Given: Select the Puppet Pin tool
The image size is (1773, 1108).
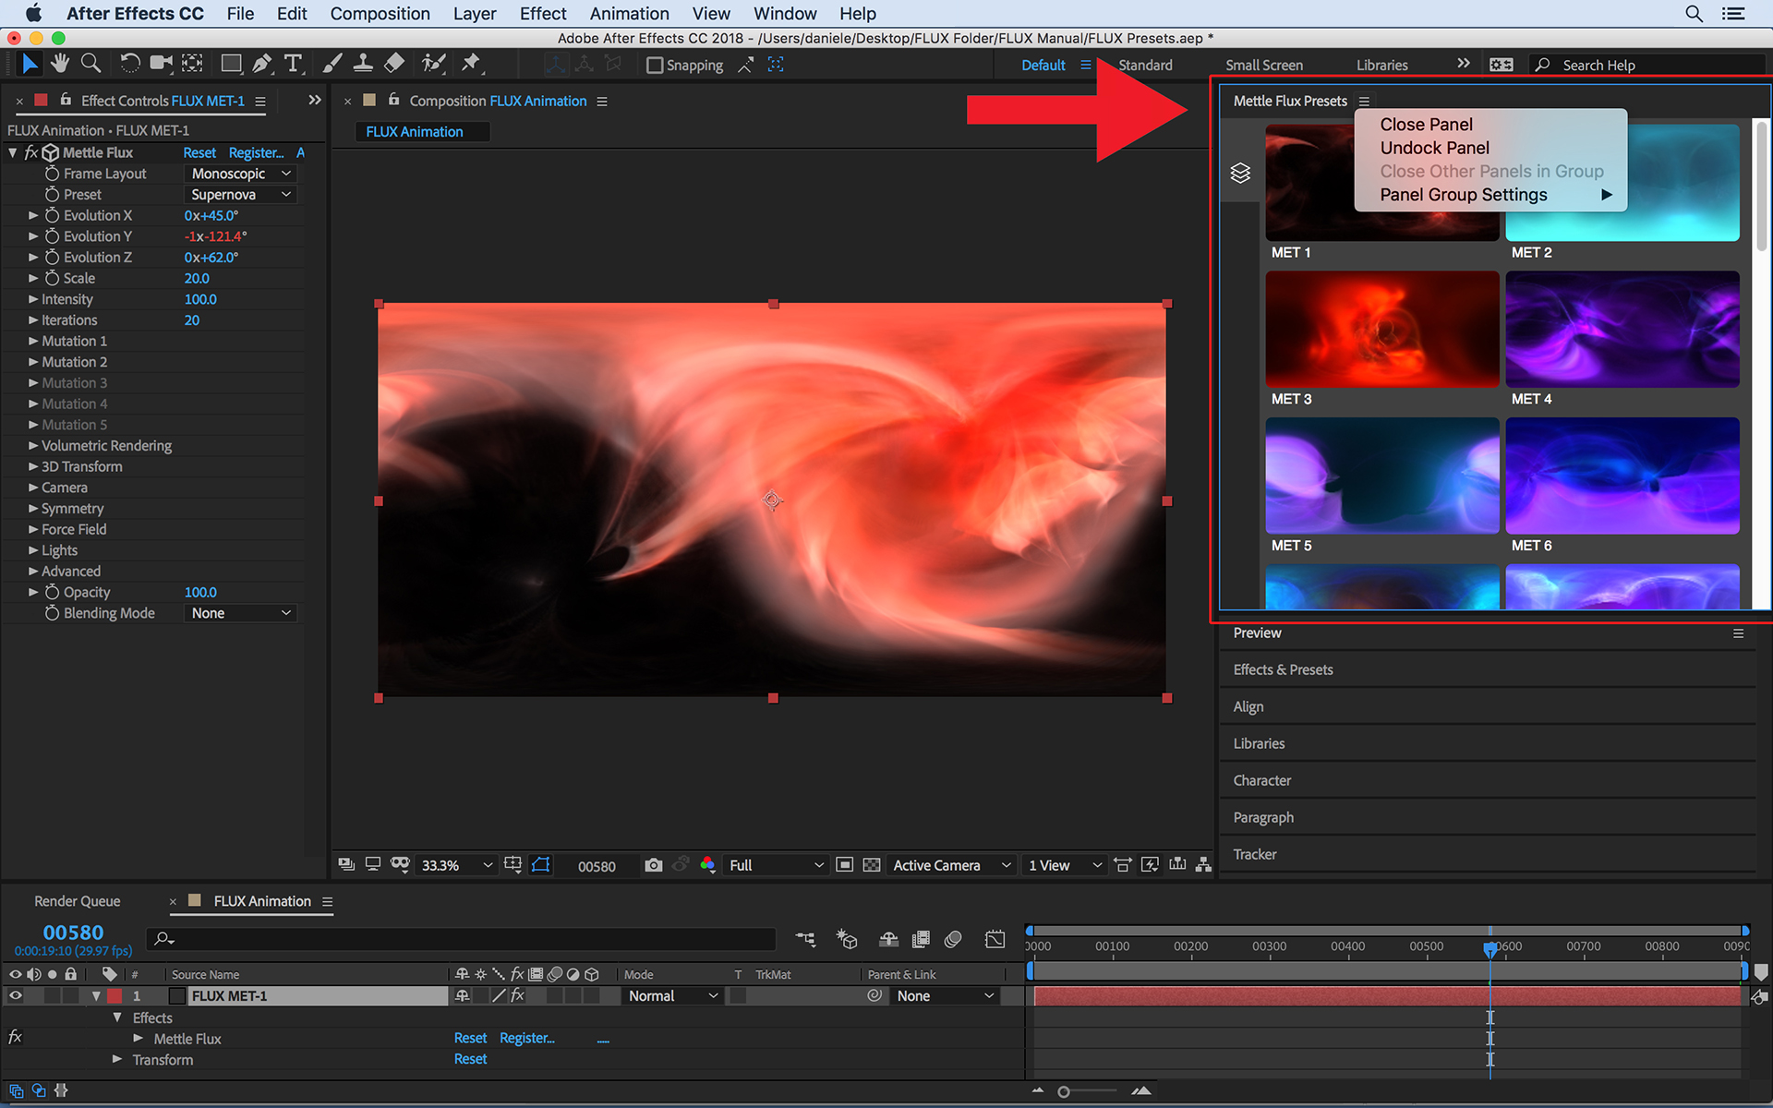Looking at the screenshot, I should [471, 64].
